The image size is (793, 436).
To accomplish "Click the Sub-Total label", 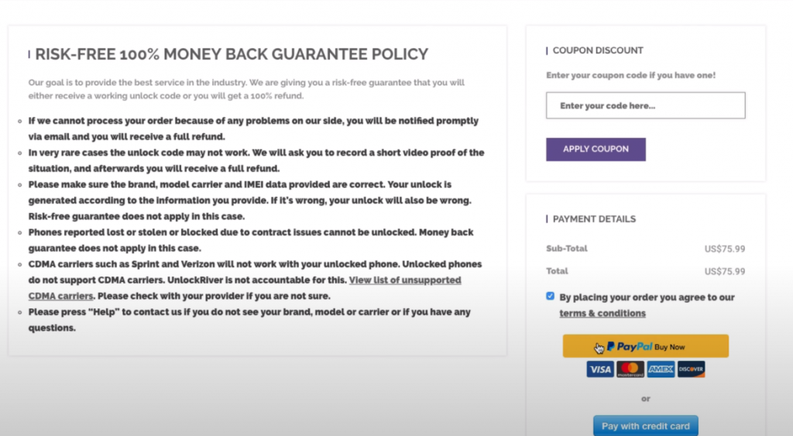I will 567,249.
